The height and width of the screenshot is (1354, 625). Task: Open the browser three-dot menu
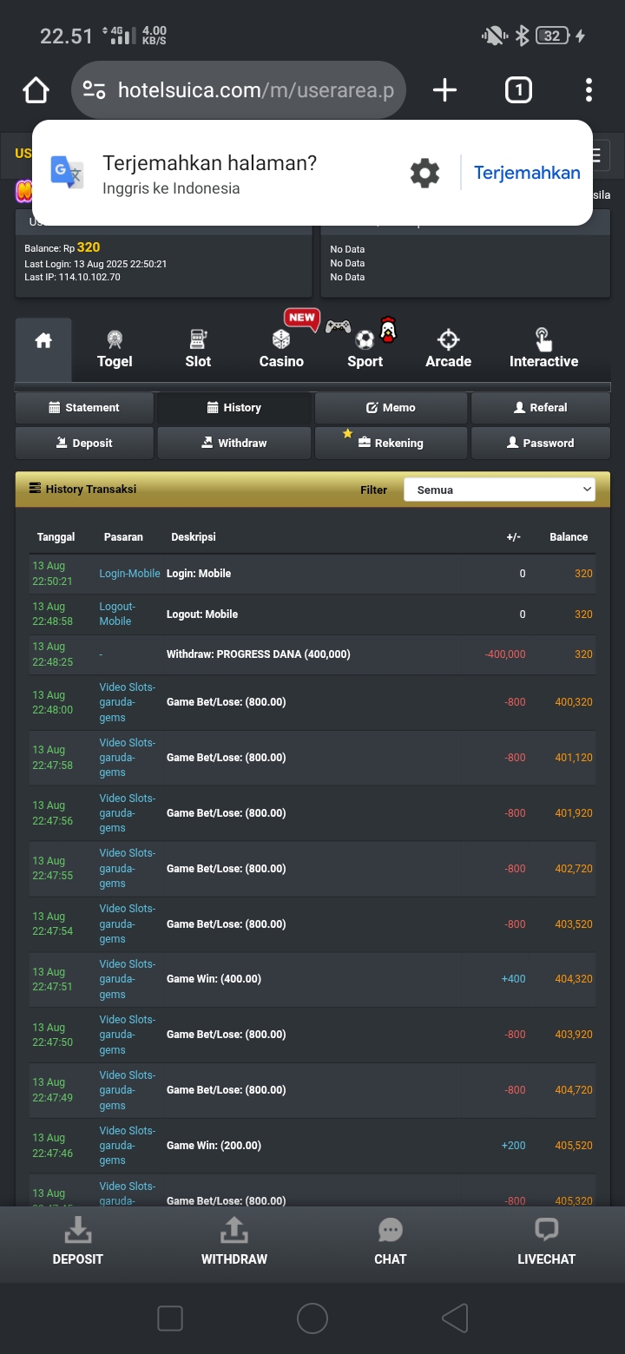pos(589,90)
